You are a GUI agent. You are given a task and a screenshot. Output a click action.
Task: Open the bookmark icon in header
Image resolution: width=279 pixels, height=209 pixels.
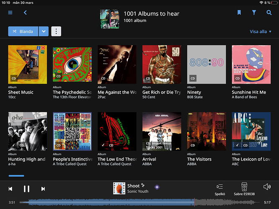coord(239,13)
